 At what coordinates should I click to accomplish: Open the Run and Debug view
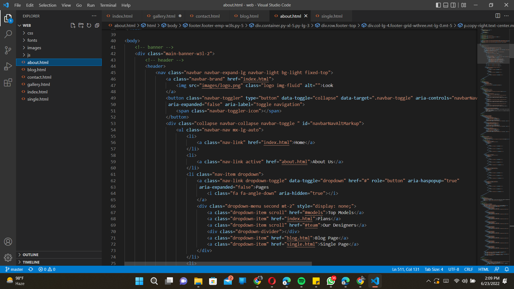pos(8,66)
